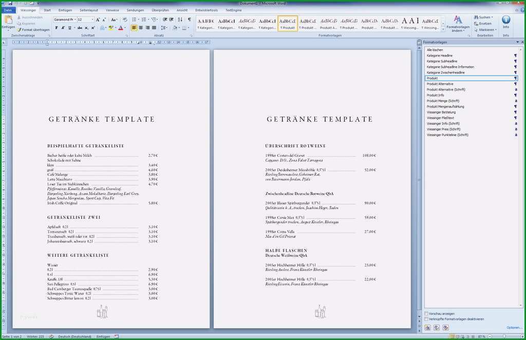Open change case Aa dropdown
The width and height of the screenshot is (526, 340).
point(114,20)
